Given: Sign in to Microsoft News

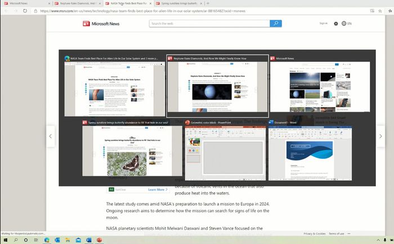Looking at the screenshot, I should click(x=324, y=24).
